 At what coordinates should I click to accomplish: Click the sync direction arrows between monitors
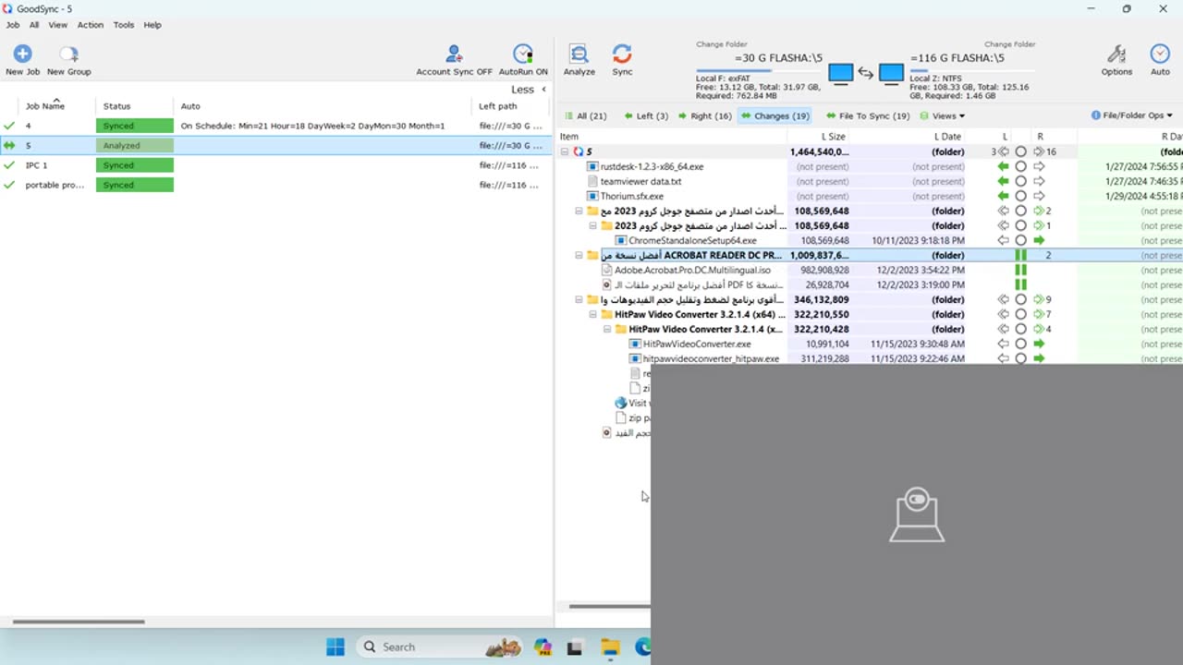pos(866,73)
